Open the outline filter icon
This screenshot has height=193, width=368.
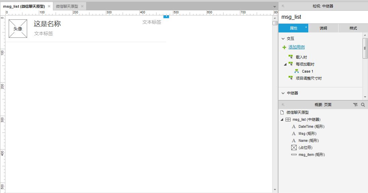[x=355, y=105]
